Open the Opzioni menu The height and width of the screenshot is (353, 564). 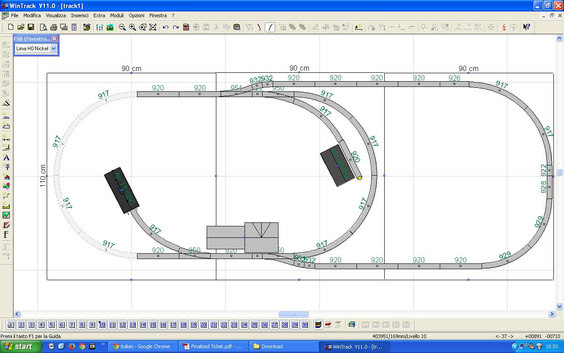point(137,15)
